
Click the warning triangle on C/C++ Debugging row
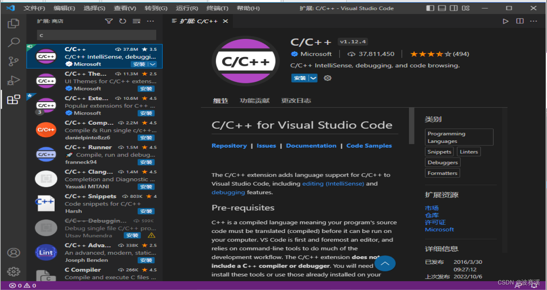(151, 235)
